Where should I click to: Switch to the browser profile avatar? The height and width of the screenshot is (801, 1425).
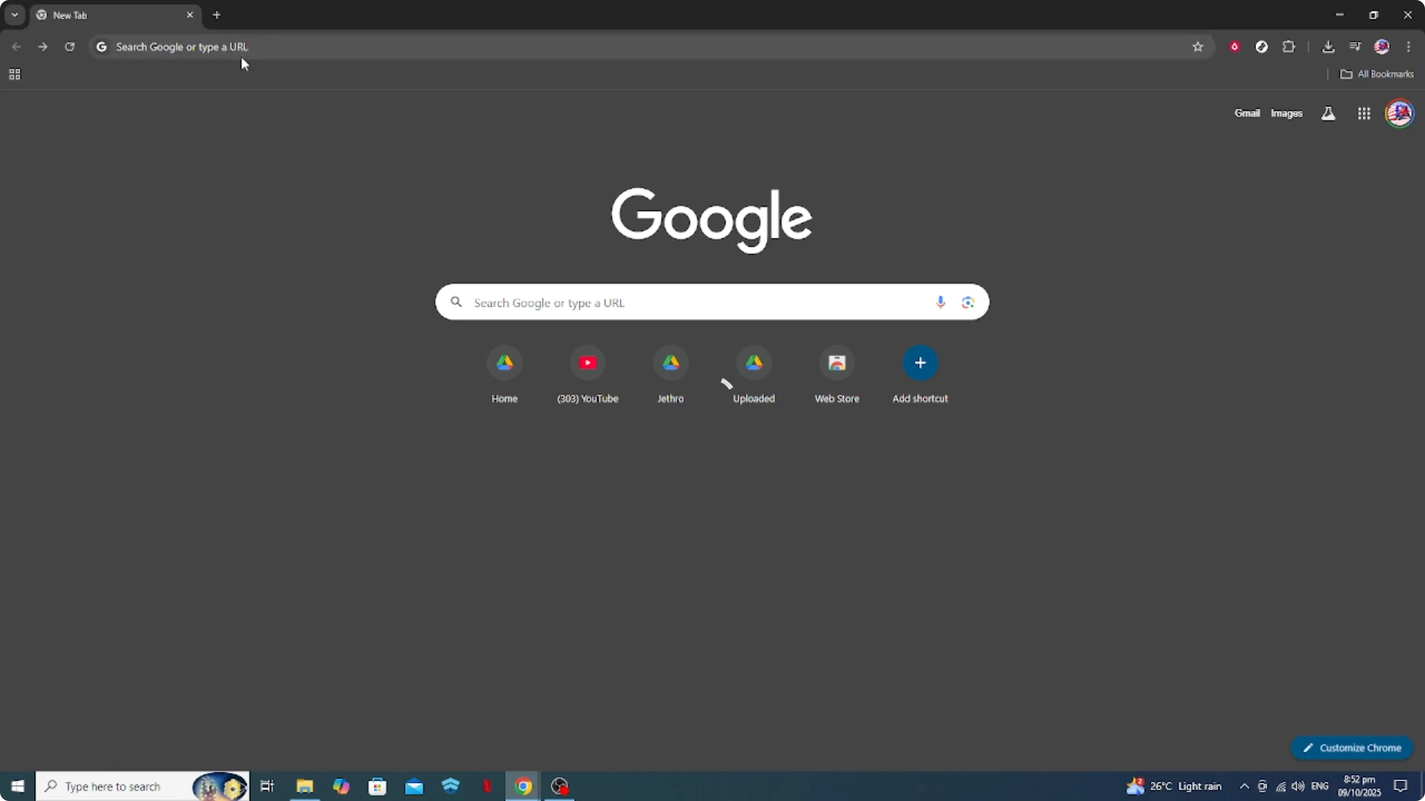[1382, 46]
